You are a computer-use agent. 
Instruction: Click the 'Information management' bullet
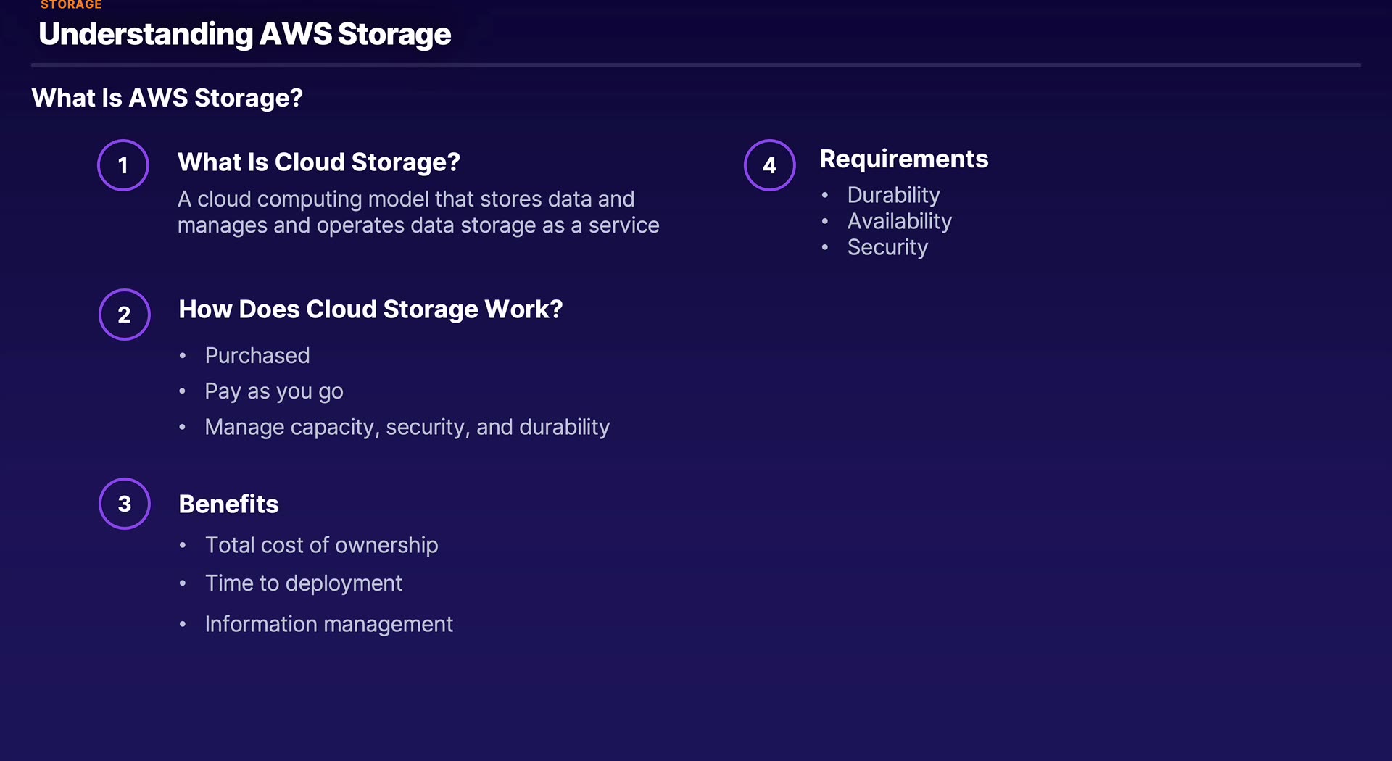click(x=329, y=624)
